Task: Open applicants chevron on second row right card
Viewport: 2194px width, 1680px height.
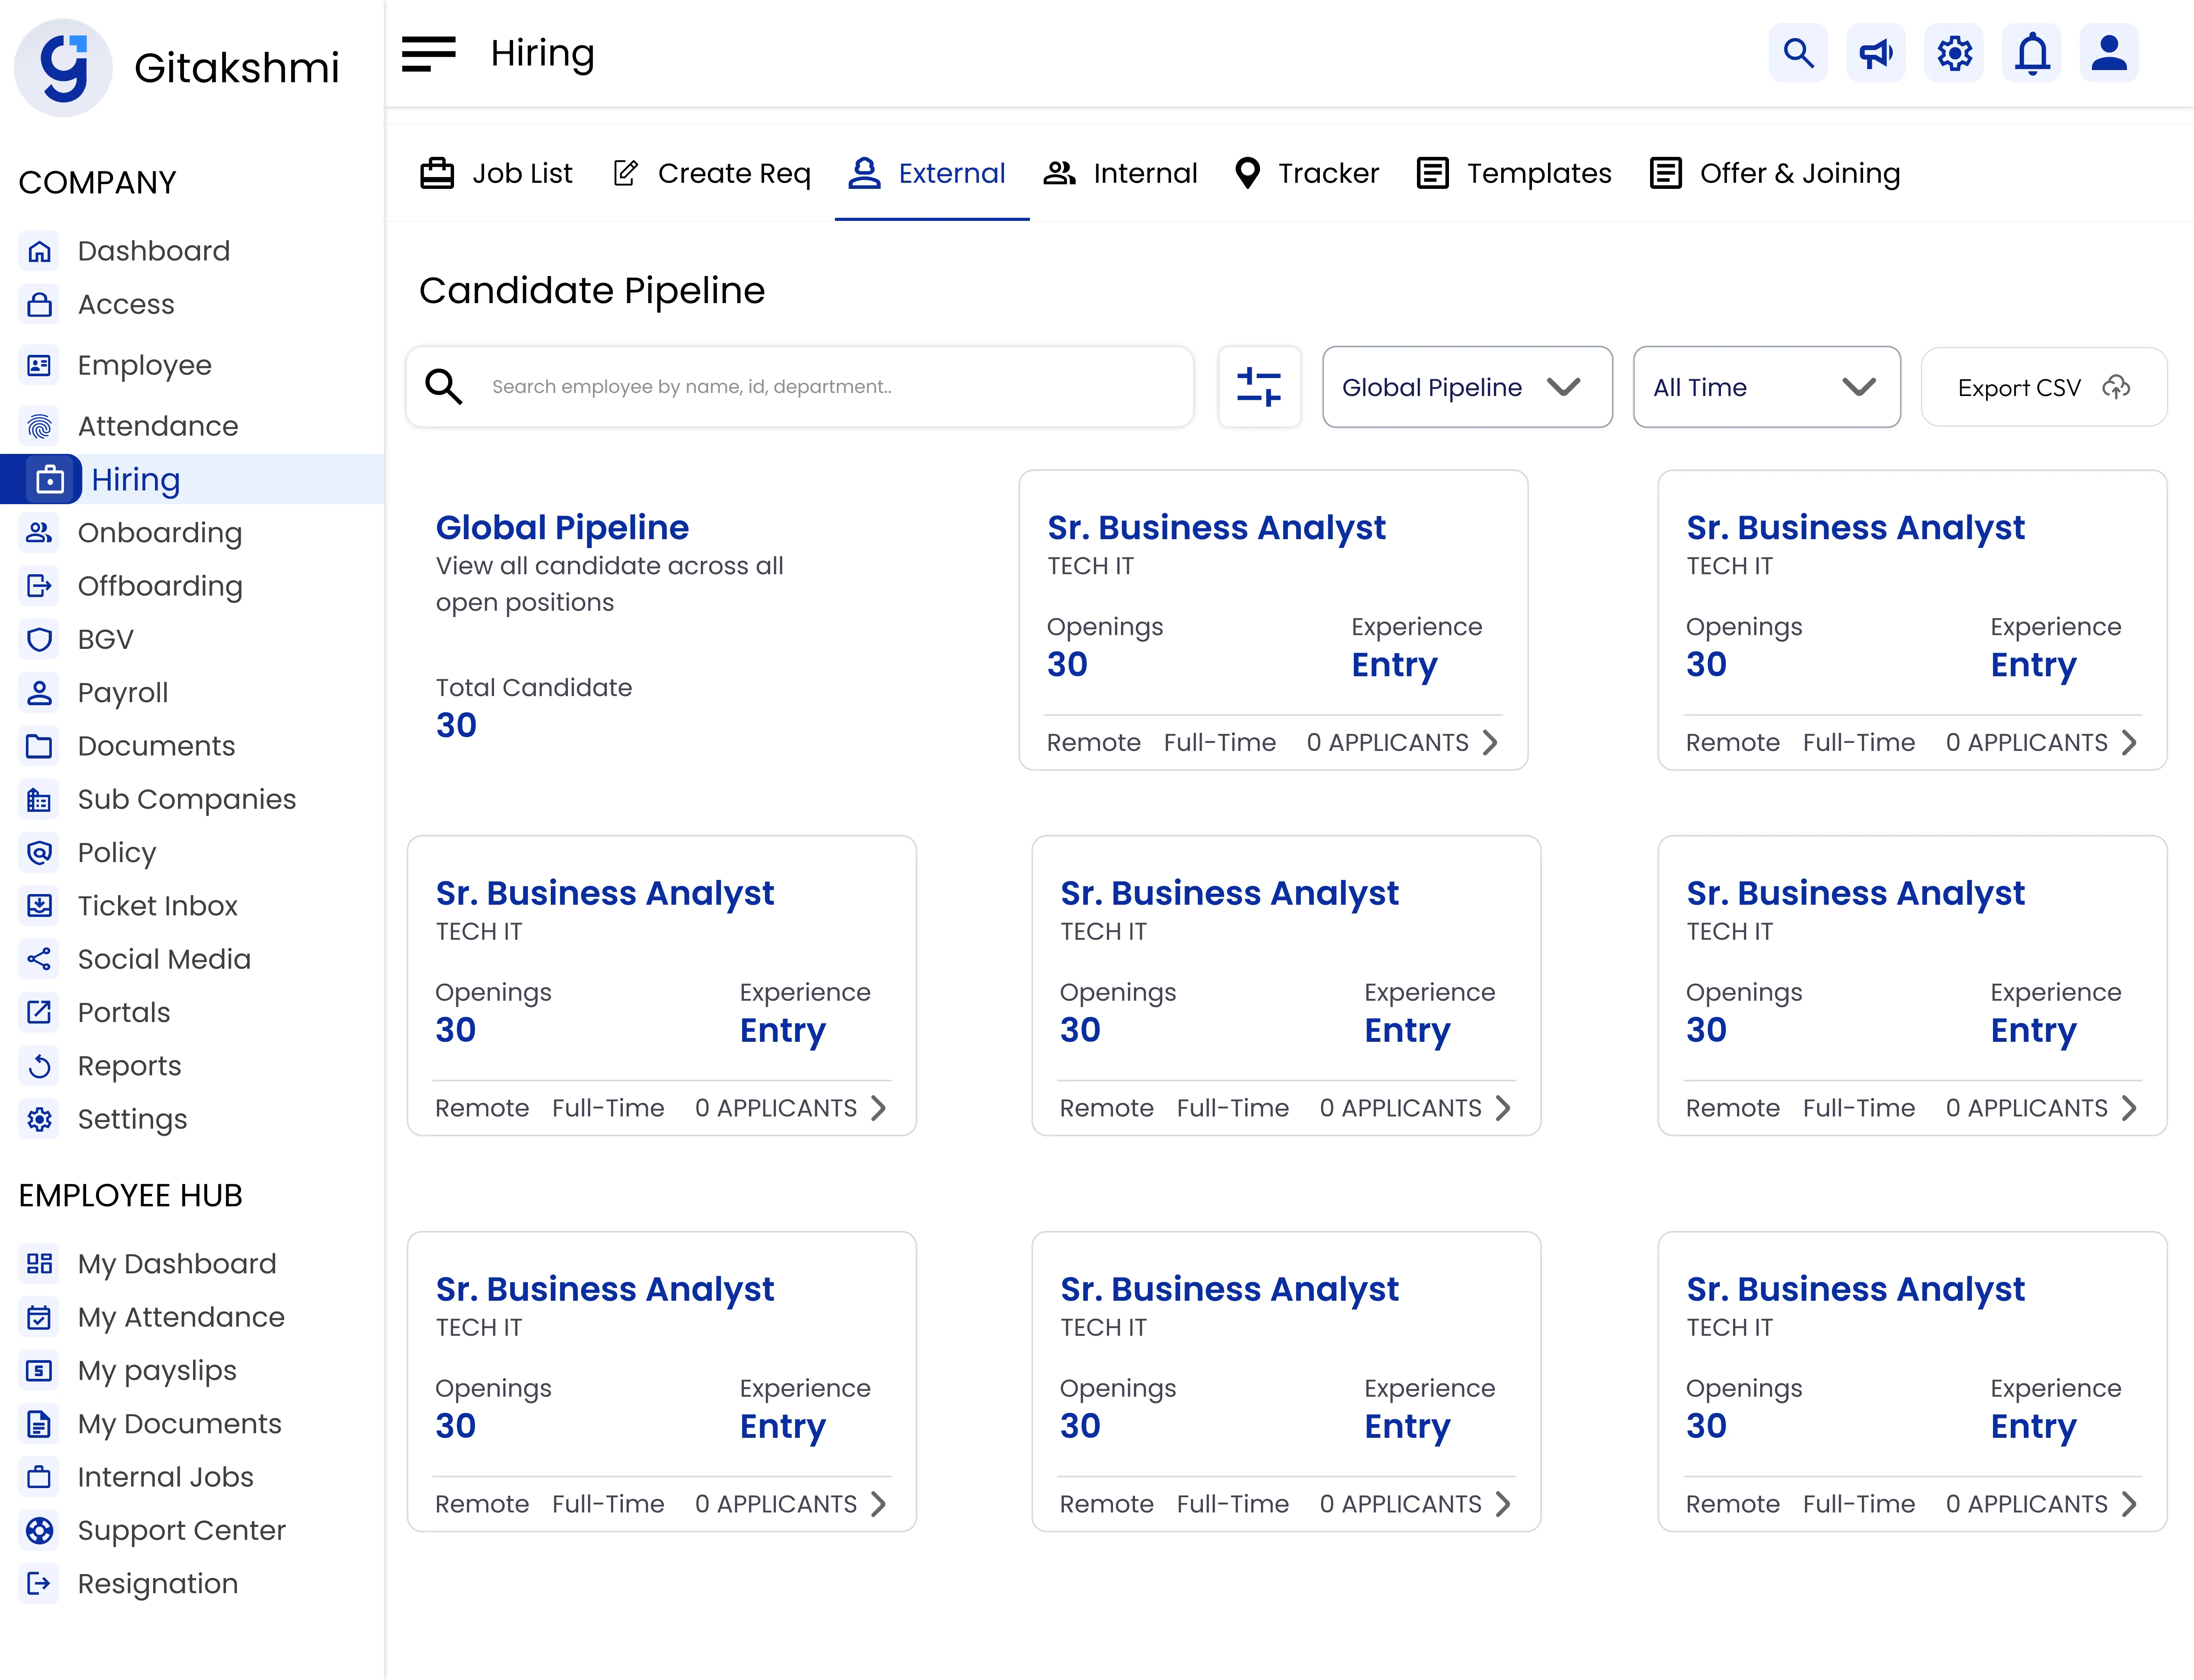Action: coord(2129,1108)
